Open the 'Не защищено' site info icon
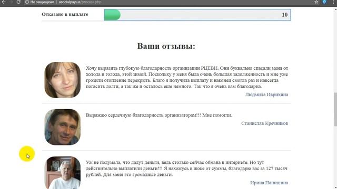The height and width of the screenshot is (189, 337). tap(27, 2)
